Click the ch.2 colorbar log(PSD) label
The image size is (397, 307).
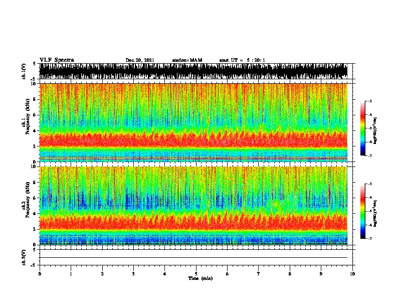tap(375, 213)
